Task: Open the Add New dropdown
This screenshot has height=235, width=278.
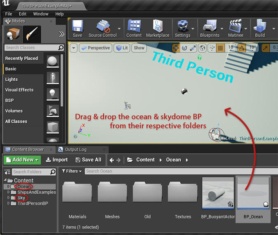Action: pos(22,160)
